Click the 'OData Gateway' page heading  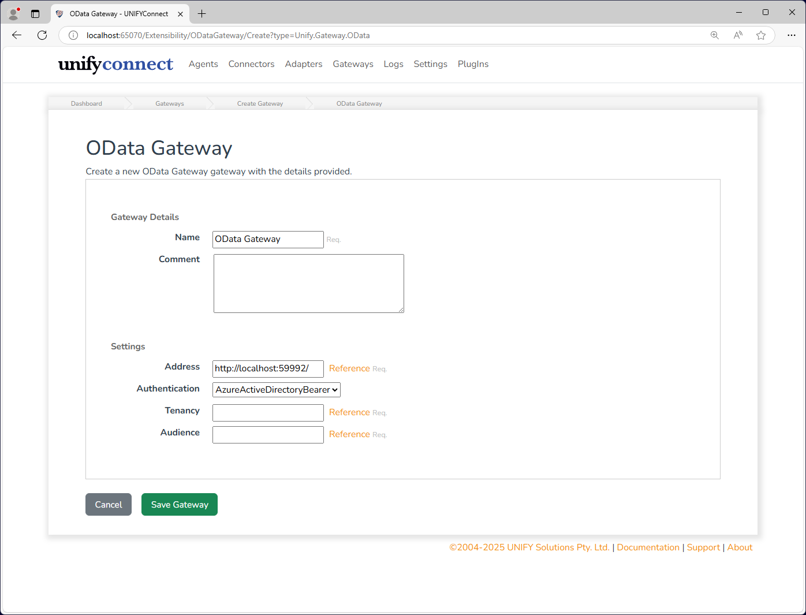point(159,148)
